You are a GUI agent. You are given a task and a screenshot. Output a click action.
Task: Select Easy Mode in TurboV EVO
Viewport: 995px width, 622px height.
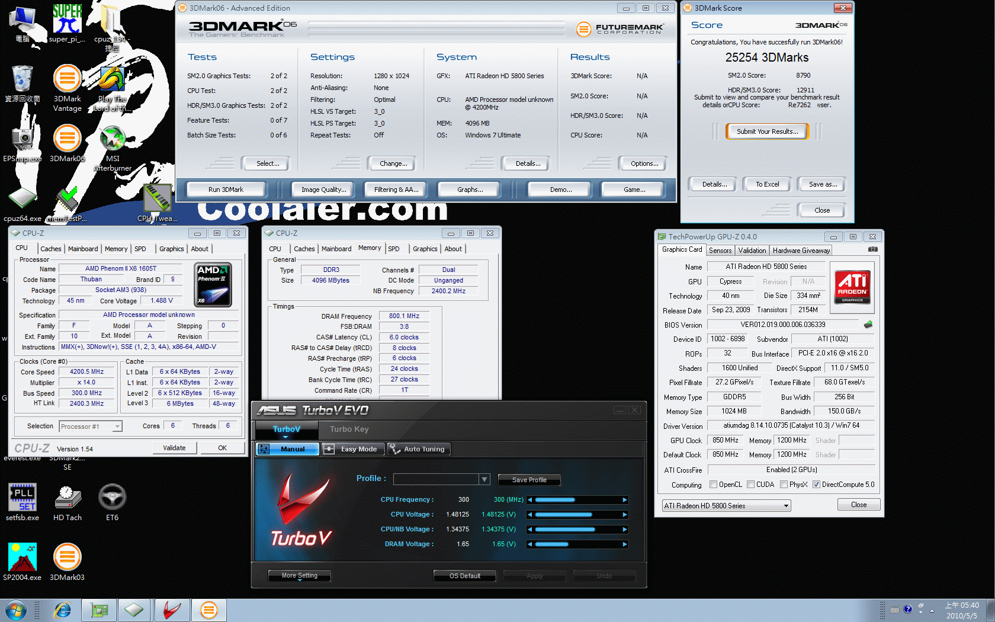point(353,449)
